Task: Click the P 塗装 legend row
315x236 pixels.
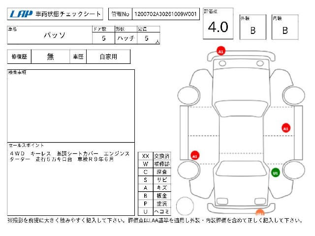Action: pyautogui.click(x=154, y=204)
